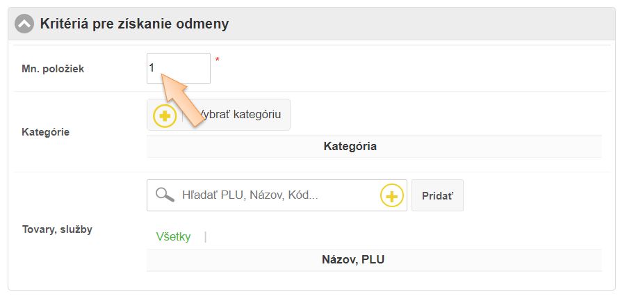627x301 pixels.
Task: Click the yellow plus icon beside Vybrať kategóriu
Action: (x=165, y=115)
